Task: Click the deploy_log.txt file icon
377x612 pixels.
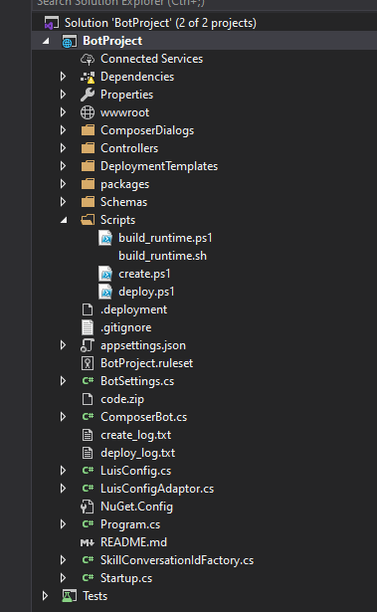Action: pos(88,453)
